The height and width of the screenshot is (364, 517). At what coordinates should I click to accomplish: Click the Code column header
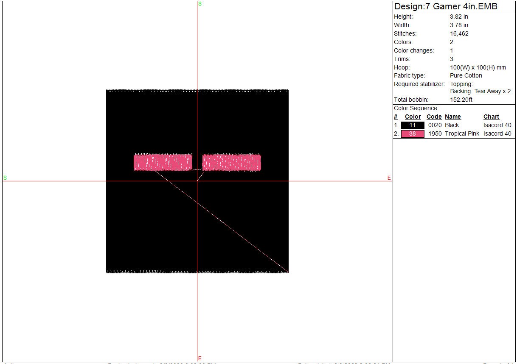[x=434, y=117]
